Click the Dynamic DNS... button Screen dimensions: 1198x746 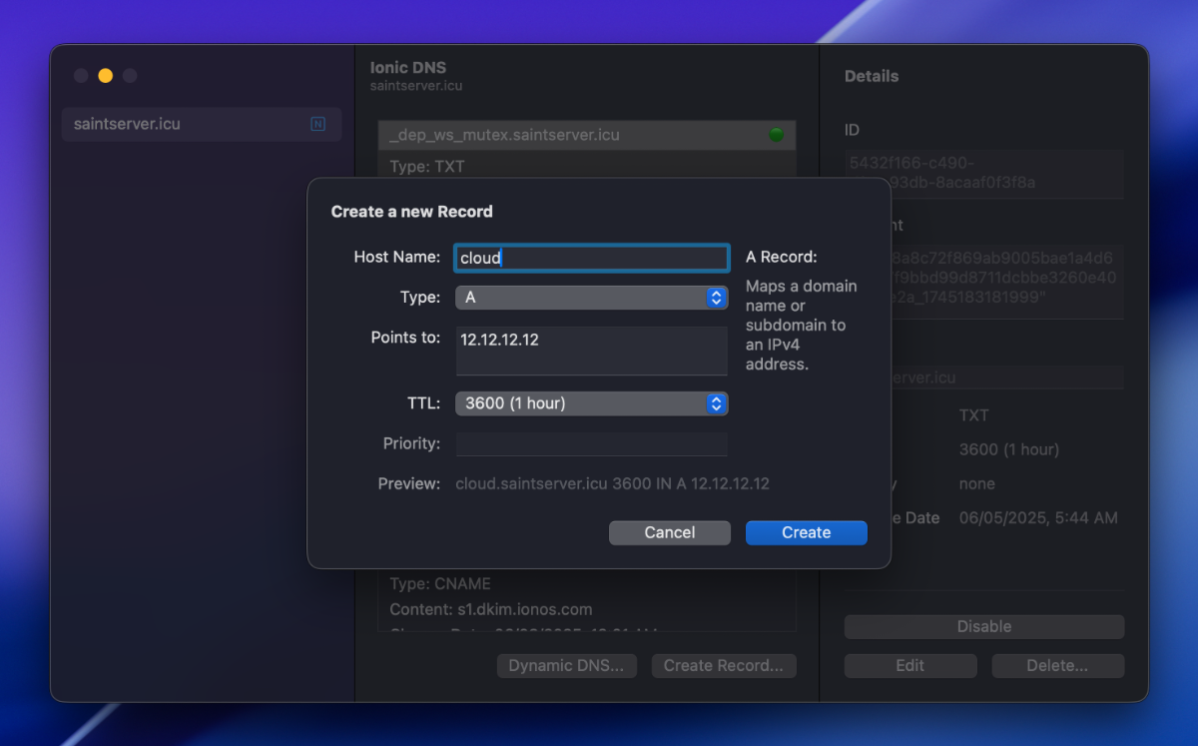coord(566,666)
